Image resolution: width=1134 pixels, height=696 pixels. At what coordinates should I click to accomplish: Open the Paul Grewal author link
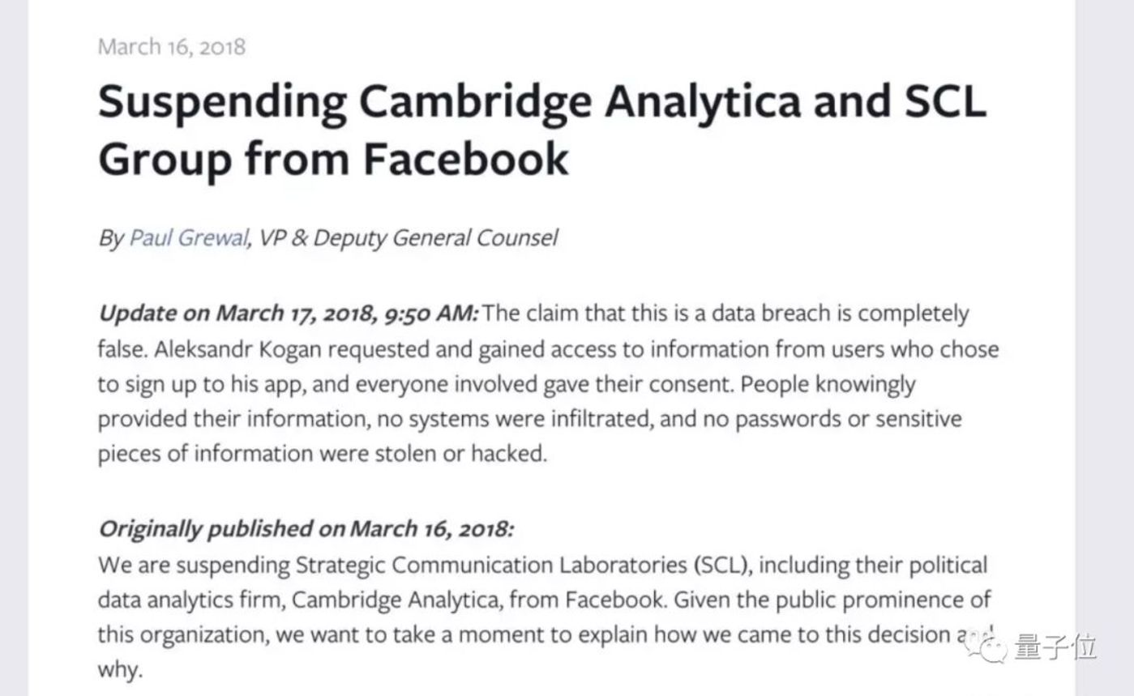[189, 238]
